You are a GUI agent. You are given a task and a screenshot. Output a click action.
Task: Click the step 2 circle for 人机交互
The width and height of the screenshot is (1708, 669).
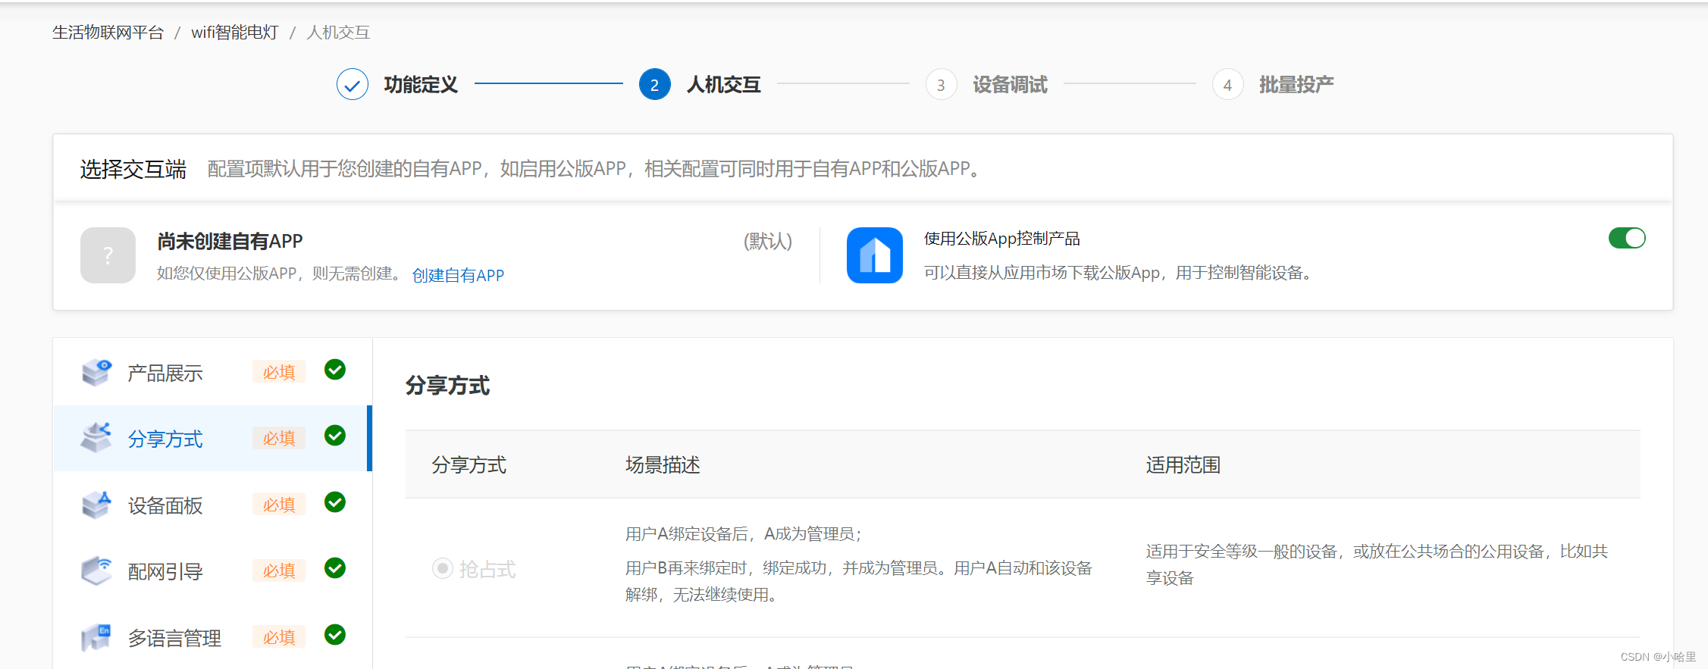point(655,85)
